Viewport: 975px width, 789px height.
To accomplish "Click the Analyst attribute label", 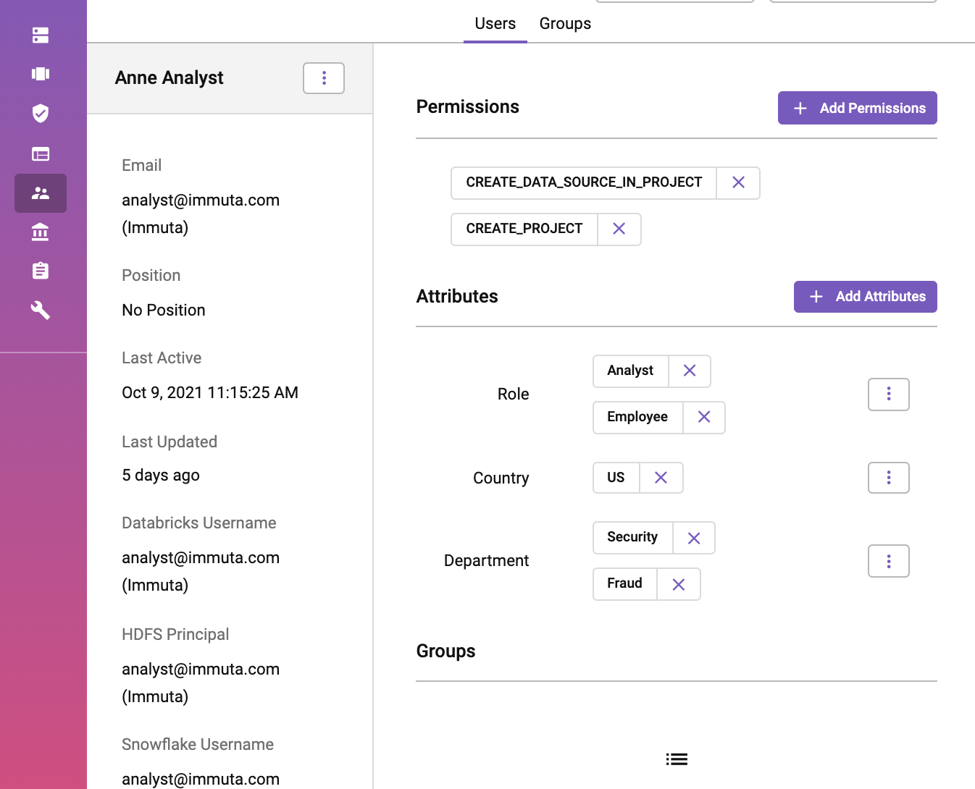I will coord(630,371).
